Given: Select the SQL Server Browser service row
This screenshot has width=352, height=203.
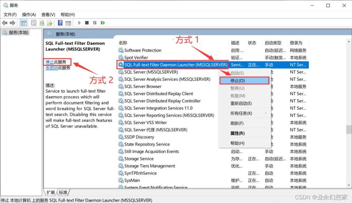Looking at the screenshot, I should pos(143,87).
